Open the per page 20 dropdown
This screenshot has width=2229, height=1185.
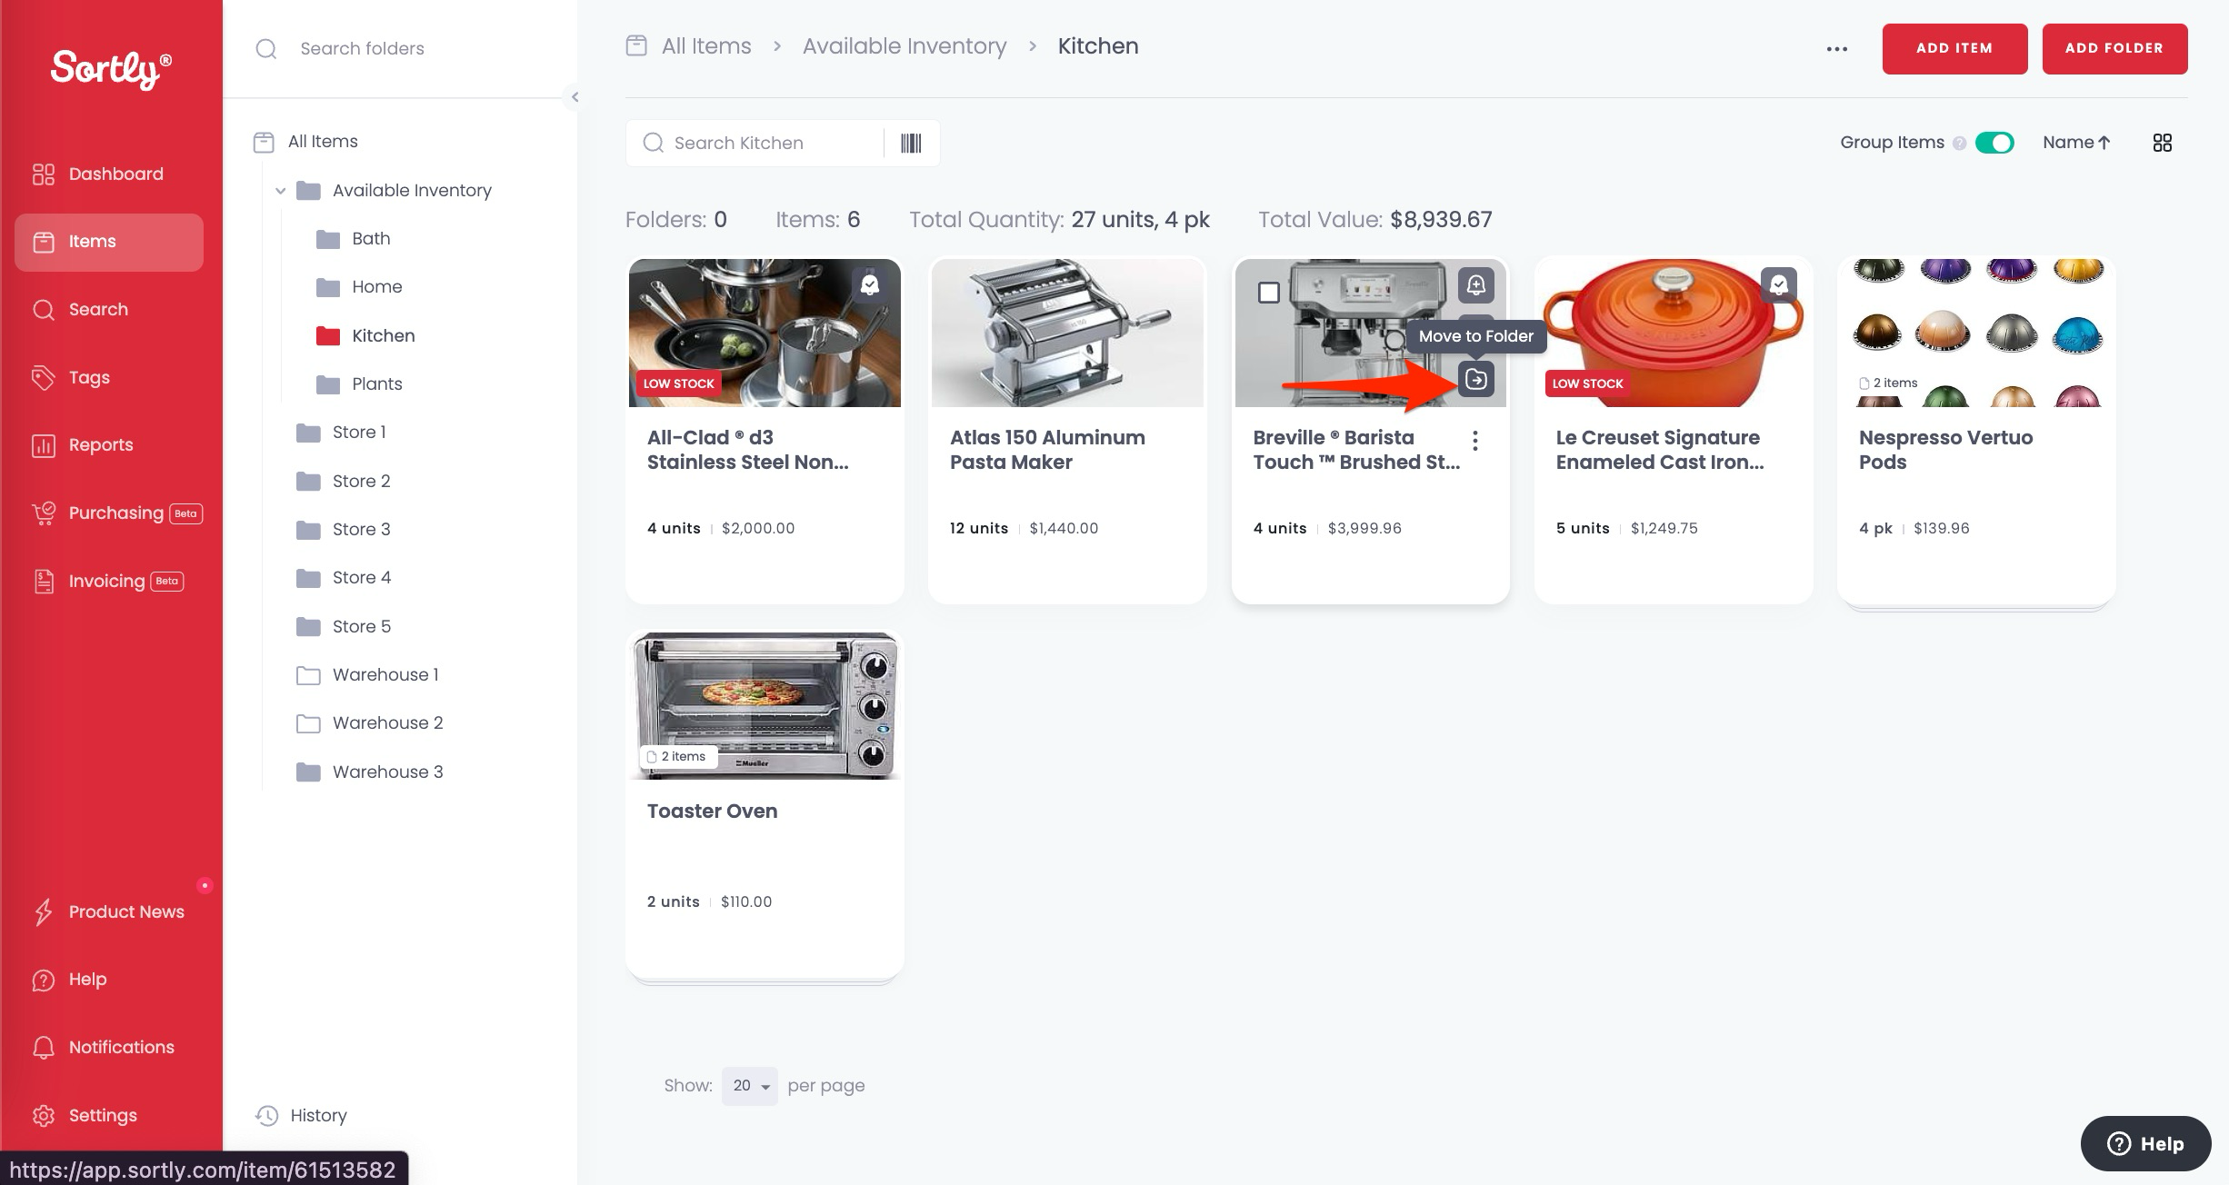tap(750, 1086)
